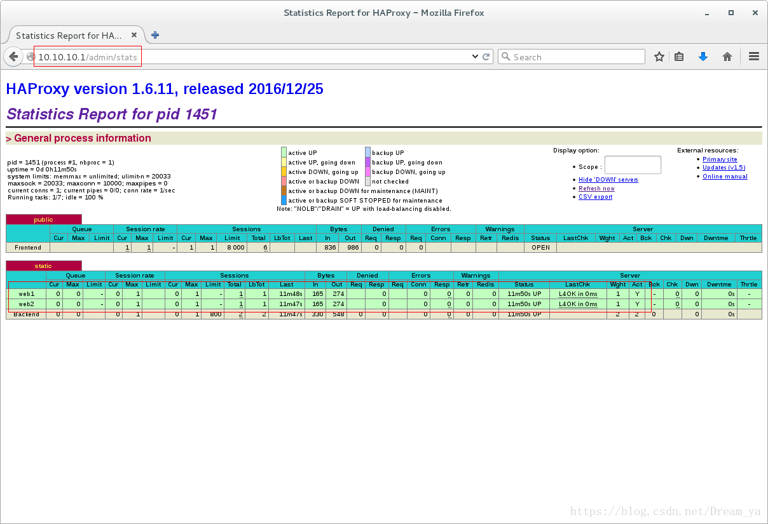Open the downloads arrow icon
The height and width of the screenshot is (524, 768).
(x=703, y=57)
